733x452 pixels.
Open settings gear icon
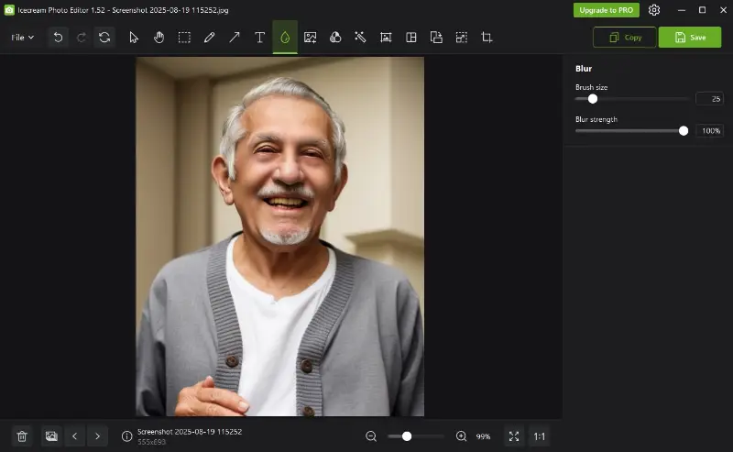[654, 10]
